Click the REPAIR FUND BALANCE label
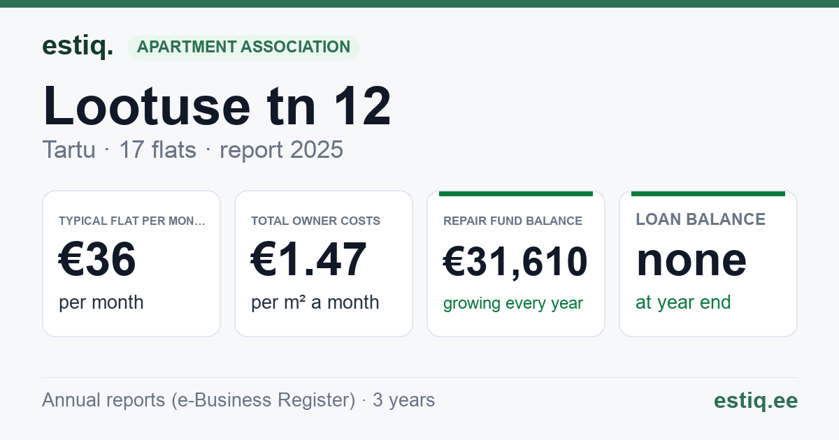The width and height of the screenshot is (839, 440). (x=512, y=221)
